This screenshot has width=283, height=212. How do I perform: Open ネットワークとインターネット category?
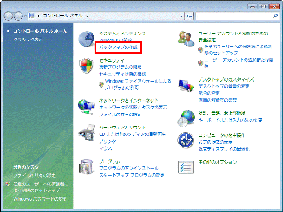point(129,101)
